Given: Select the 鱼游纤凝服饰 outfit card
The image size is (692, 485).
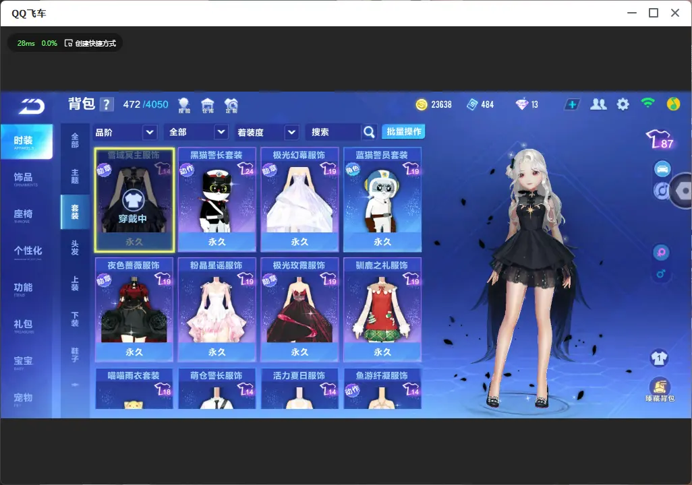Looking at the screenshot, I should tap(382, 389).
